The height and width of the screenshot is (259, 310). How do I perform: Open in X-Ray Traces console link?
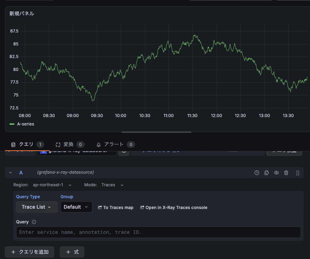(174, 207)
